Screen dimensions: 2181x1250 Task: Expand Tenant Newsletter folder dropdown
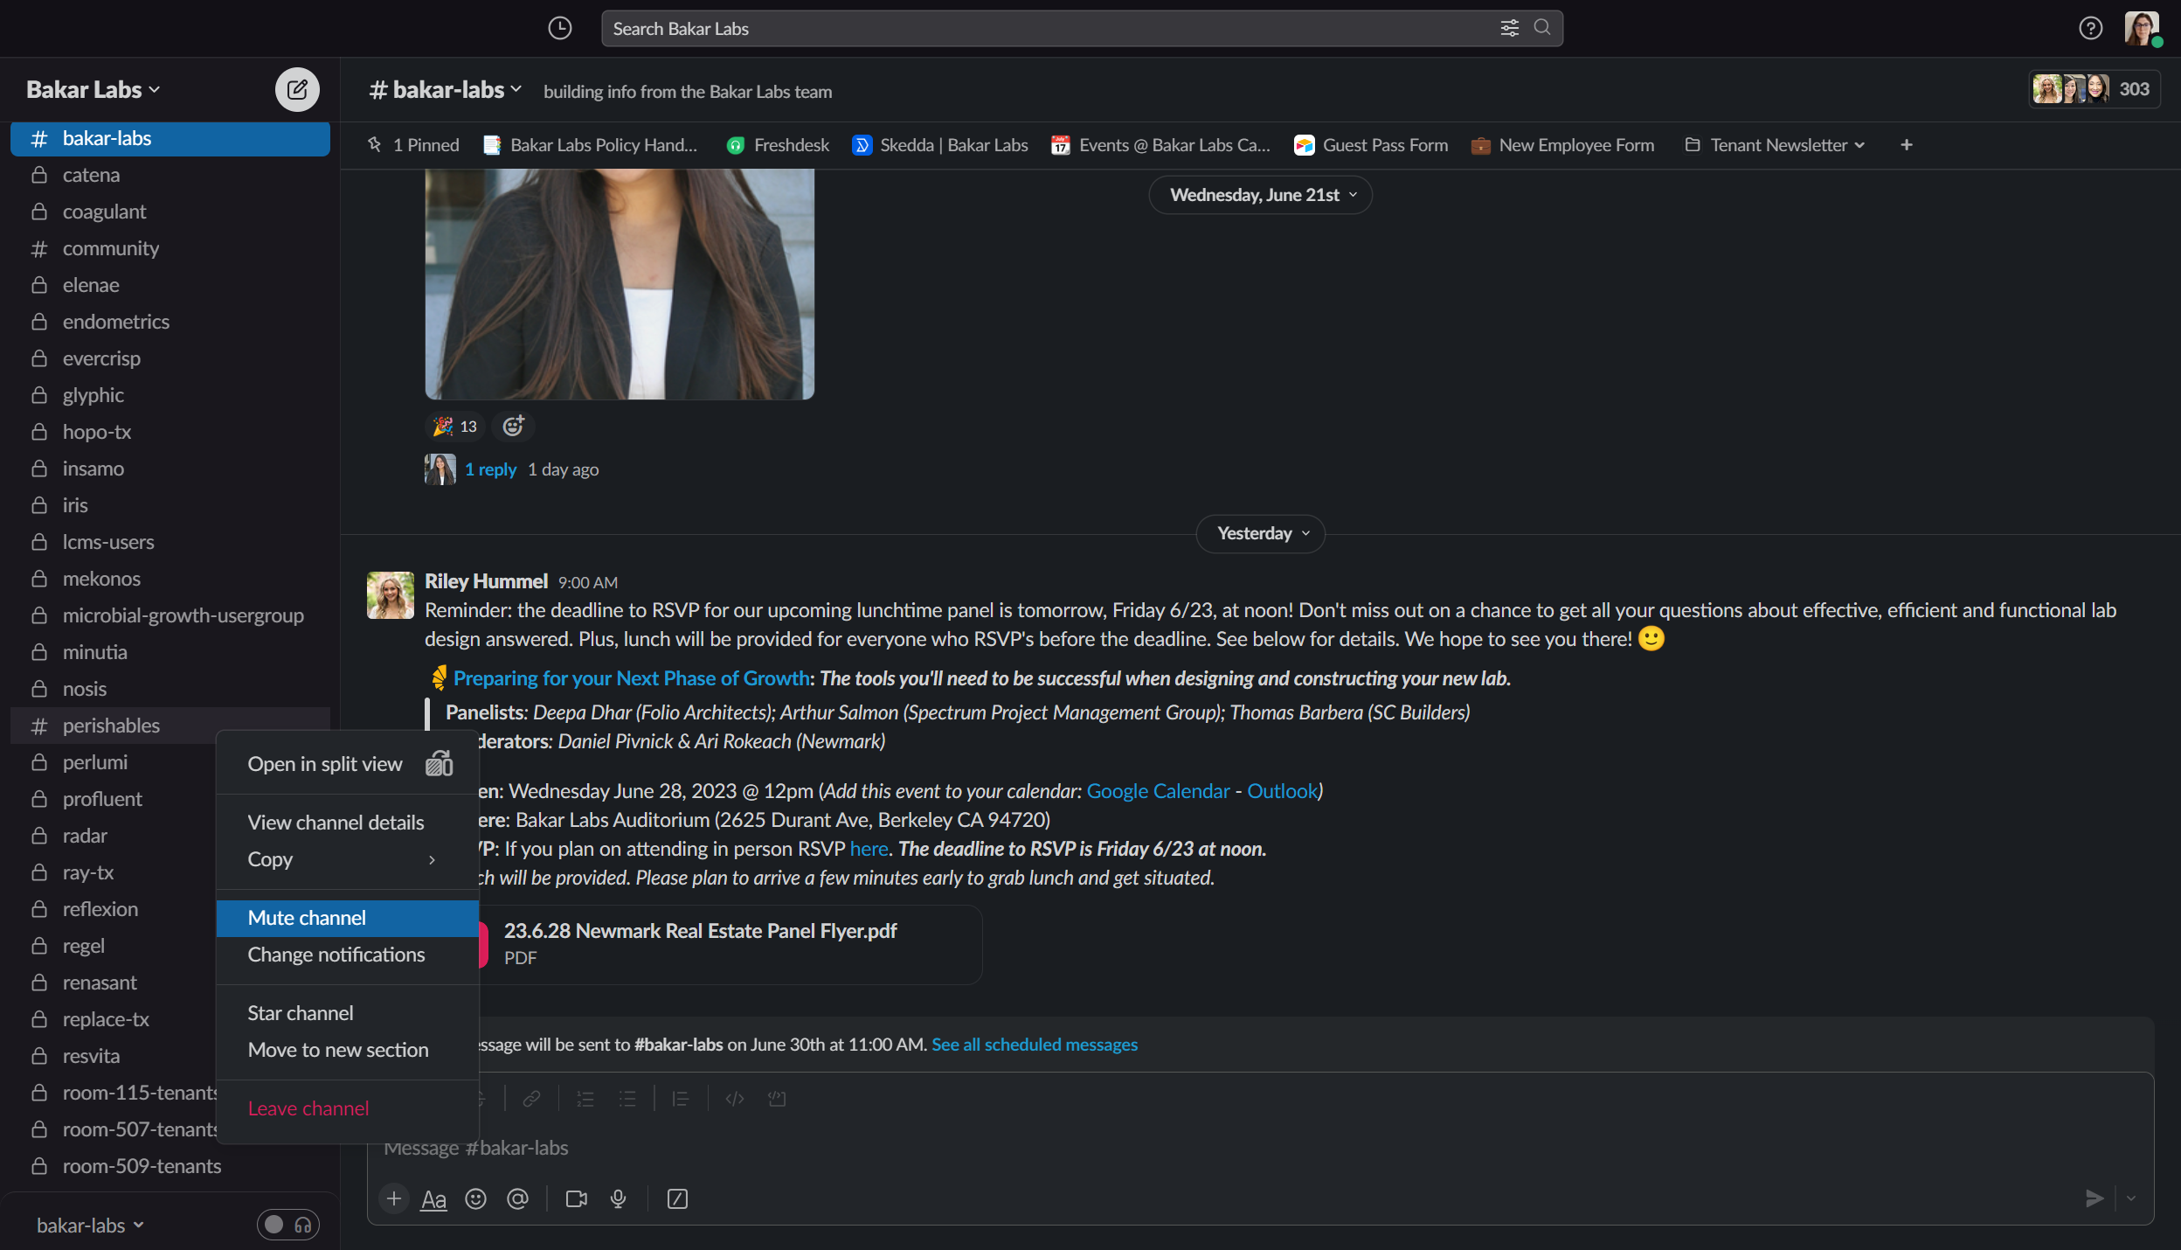(1859, 145)
